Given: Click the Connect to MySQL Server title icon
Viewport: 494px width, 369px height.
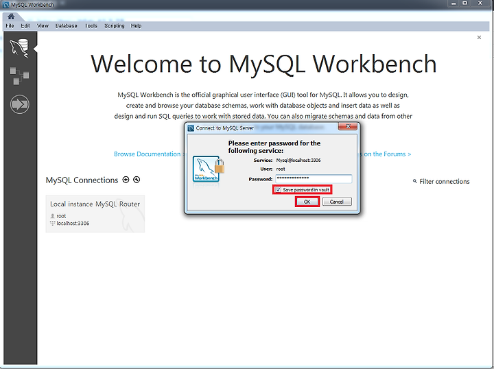Looking at the screenshot, I should click(191, 128).
